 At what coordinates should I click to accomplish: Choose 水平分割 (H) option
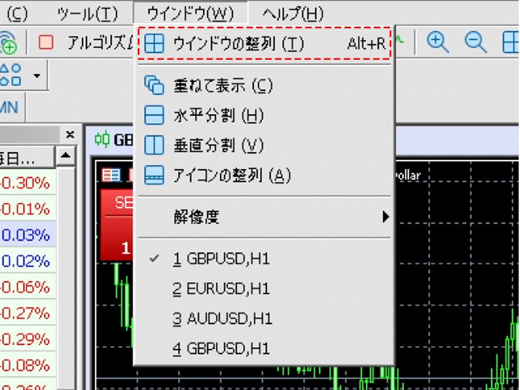point(265,116)
